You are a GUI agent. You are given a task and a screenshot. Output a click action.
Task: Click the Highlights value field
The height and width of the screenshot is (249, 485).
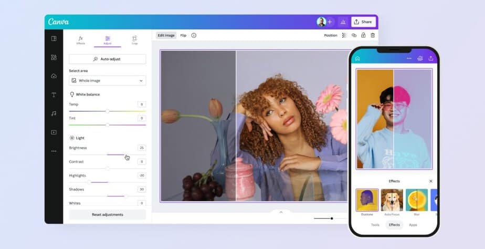click(142, 175)
